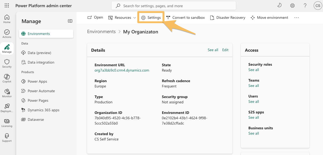This screenshot has height=155, width=323.
Task: Expand the Resources dropdown
Action: 122,17
